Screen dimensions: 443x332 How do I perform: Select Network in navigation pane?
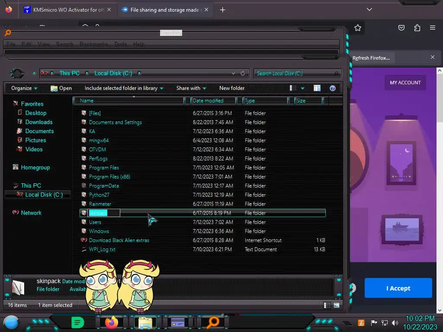(31, 213)
